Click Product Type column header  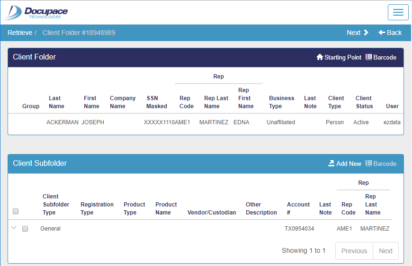(x=134, y=208)
